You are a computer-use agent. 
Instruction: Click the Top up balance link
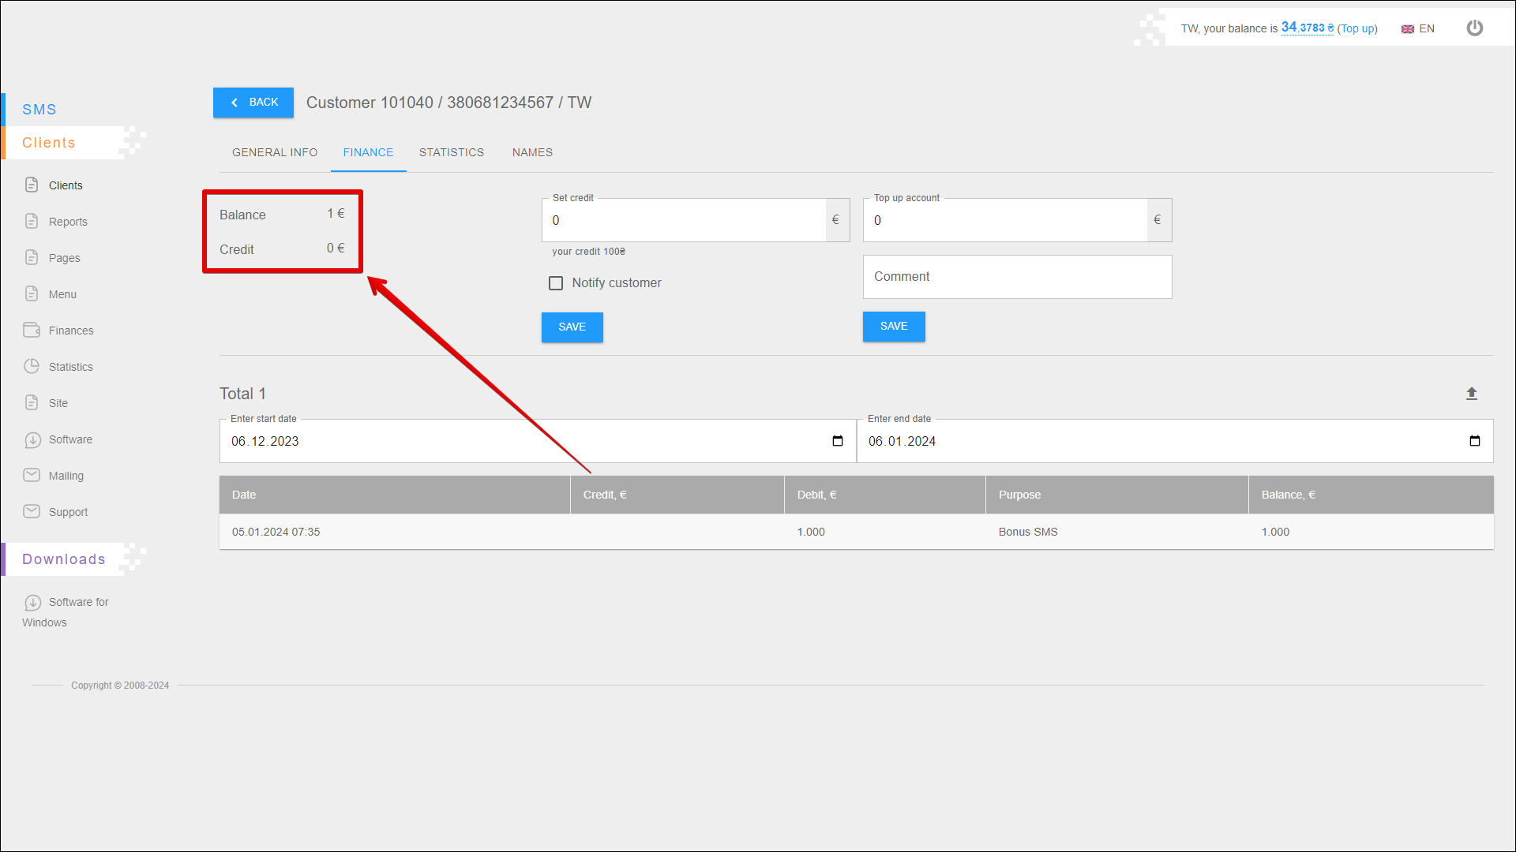(x=1357, y=28)
